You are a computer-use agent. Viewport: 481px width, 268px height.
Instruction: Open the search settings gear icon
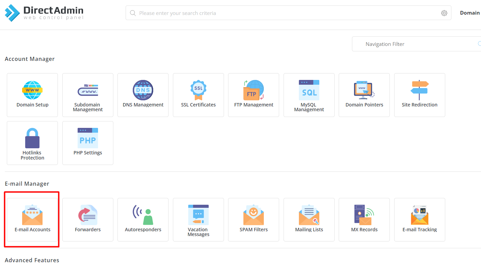(444, 13)
